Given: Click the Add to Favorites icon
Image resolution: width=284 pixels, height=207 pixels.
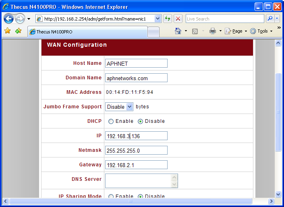Looking at the screenshot, I should tap(18, 31).
